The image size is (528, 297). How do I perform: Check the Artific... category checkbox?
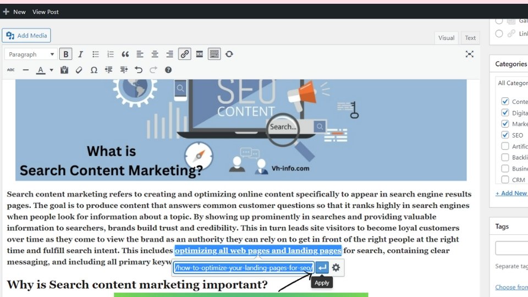[505, 146]
